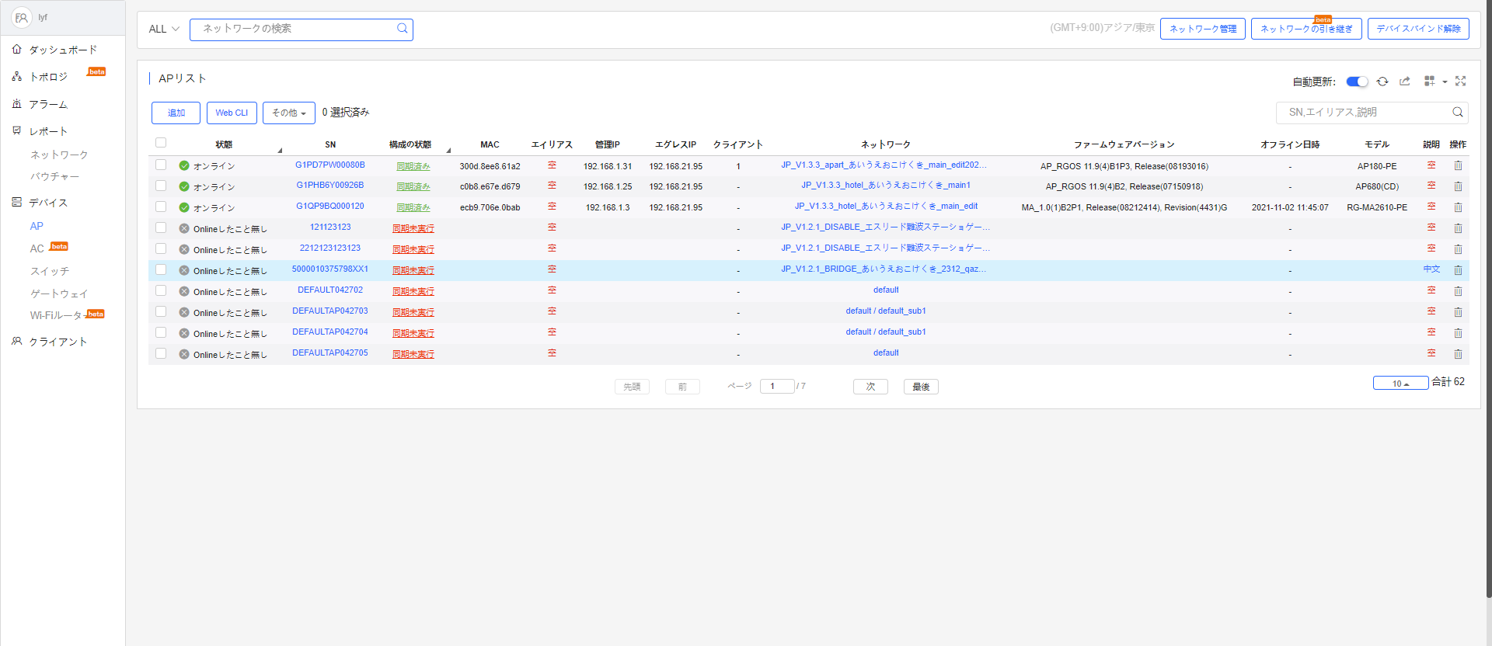Open the 構成の状態 column filter triangle

click(x=448, y=150)
